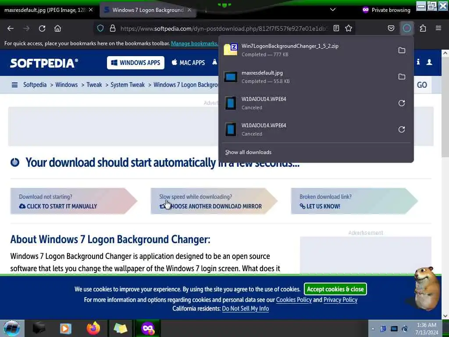Go to System Tweak breadcrumb link

coord(128,85)
